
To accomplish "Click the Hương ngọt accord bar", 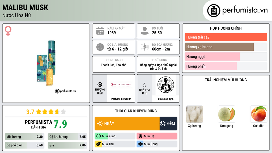I will point(226,57).
